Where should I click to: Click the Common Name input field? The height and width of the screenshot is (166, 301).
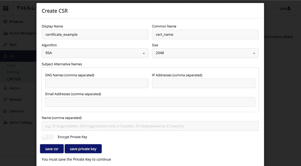(x=205, y=34)
